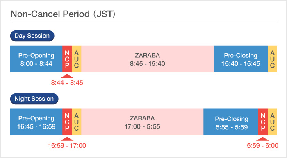Click the yellow AUC block after Day NCP
This screenshot has width=287, height=158.
point(77,59)
